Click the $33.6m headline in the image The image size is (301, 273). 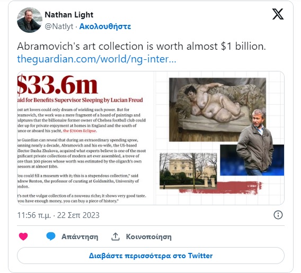tap(57, 85)
